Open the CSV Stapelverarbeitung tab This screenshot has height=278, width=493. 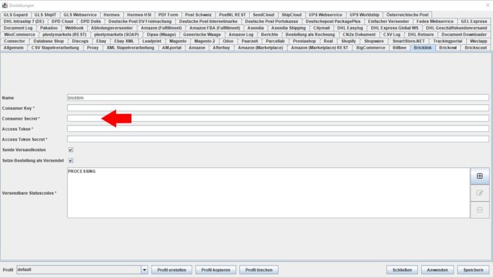click(x=55, y=47)
